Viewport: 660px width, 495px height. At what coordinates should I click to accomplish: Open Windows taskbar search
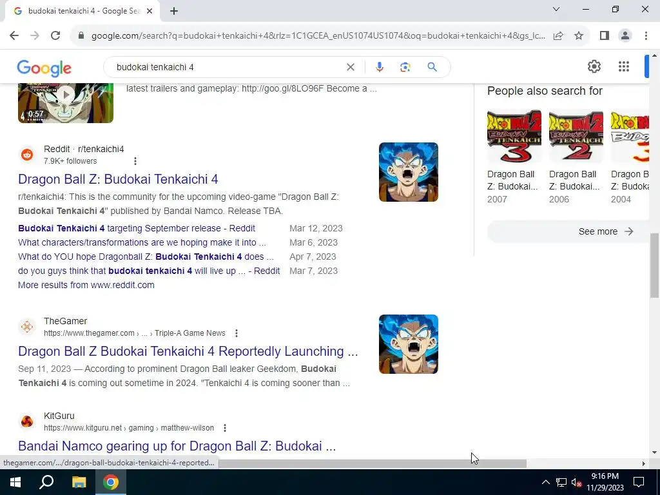click(46, 482)
